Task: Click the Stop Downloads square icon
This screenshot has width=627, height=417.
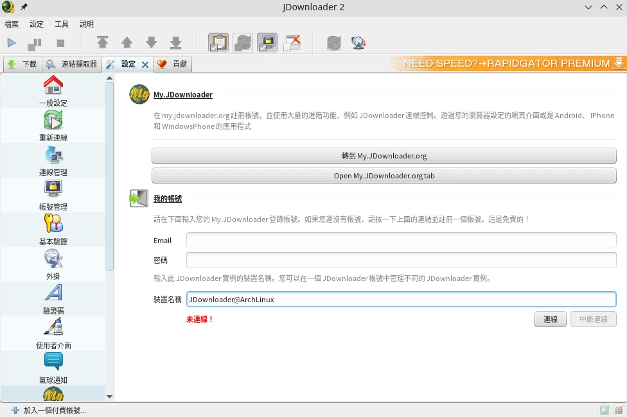Action: click(60, 43)
